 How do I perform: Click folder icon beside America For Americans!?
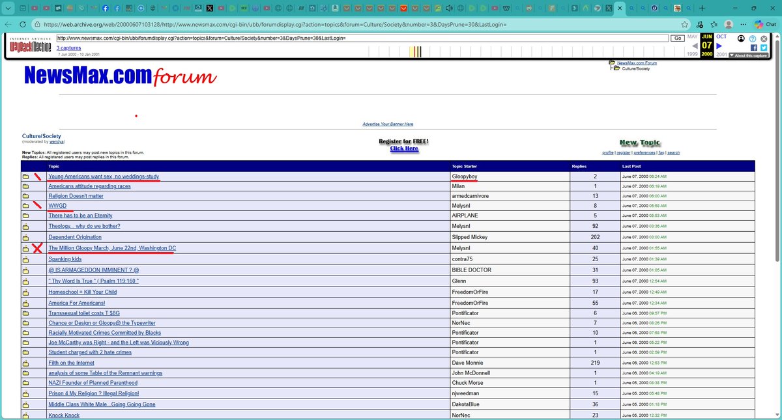point(26,303)
